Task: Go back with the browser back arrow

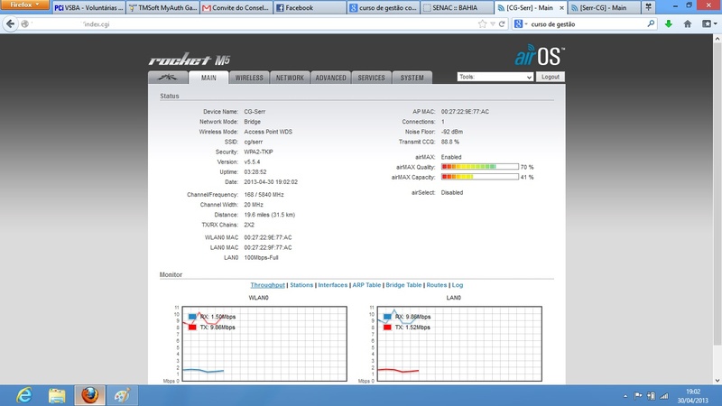Action: (10, 24)
